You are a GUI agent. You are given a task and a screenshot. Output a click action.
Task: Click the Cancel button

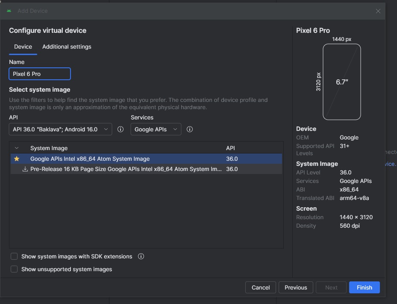261,287
